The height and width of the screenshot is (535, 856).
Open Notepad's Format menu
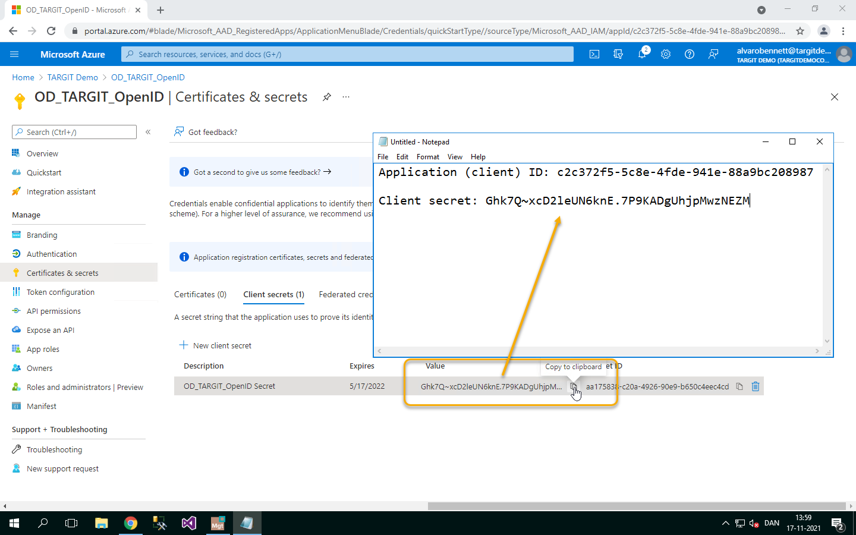428,157
